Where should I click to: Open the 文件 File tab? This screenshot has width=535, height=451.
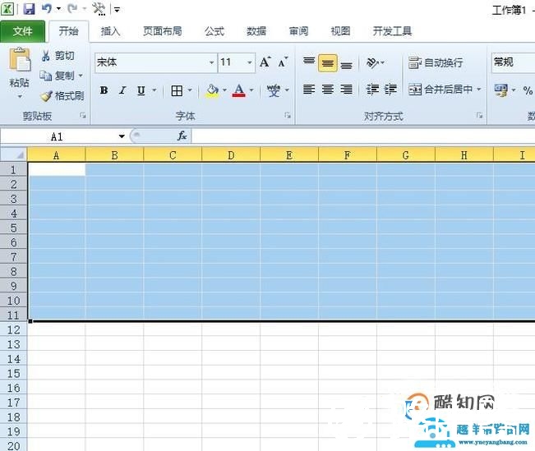point(22,31)
